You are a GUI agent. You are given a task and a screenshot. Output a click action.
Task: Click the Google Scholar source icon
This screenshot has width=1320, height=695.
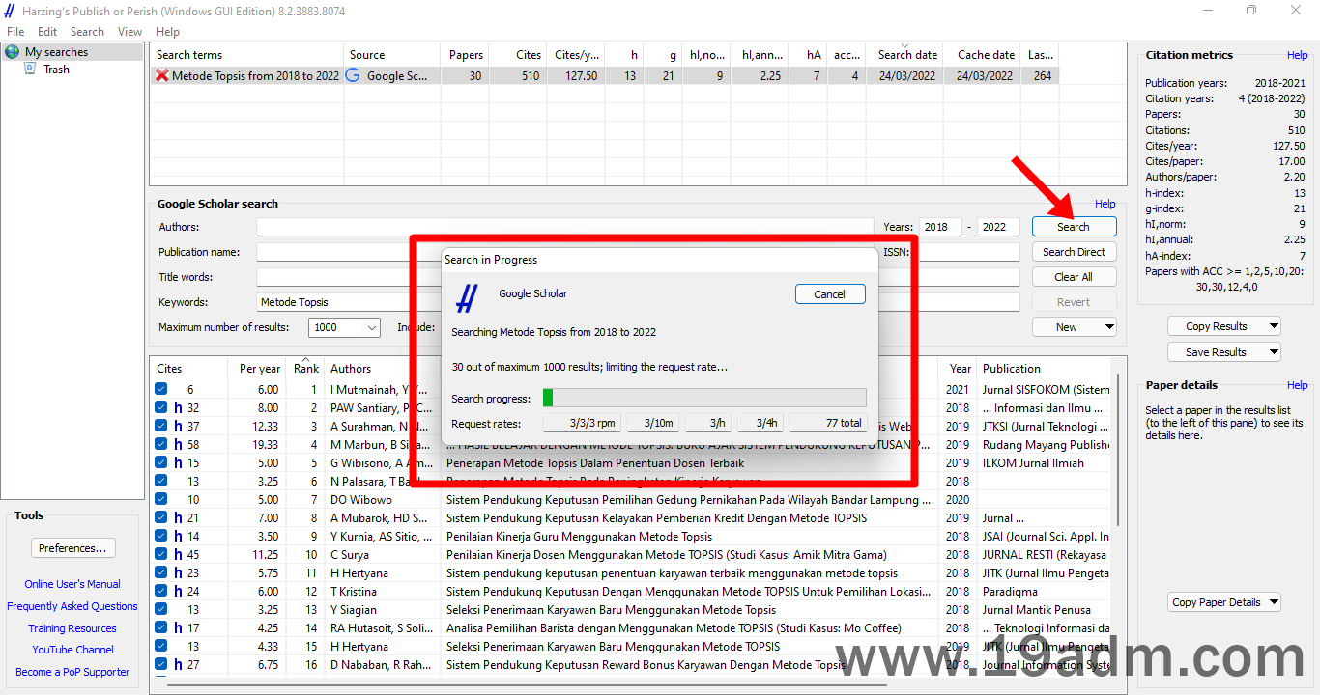pos(354,75)
